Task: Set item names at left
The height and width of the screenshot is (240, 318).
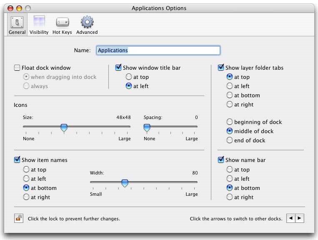Action: point(26,179)
